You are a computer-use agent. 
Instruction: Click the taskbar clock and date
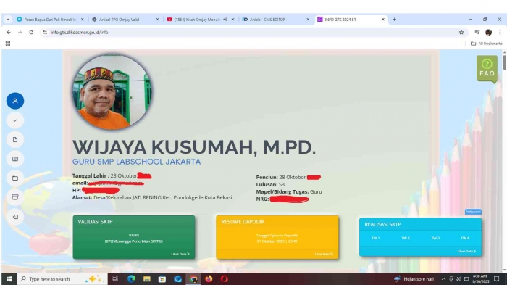coord(479,279)
